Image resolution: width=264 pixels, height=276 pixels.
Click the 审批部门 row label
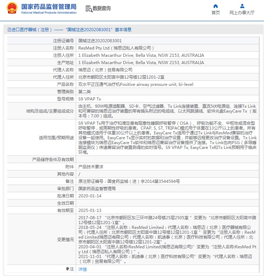tap(65, 188)
